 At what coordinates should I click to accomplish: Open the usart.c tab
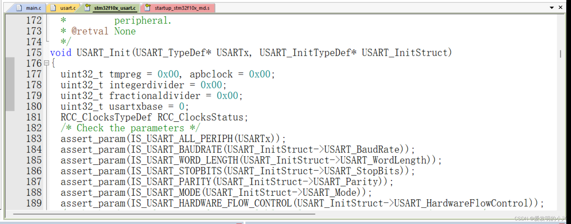click(64, 8)
